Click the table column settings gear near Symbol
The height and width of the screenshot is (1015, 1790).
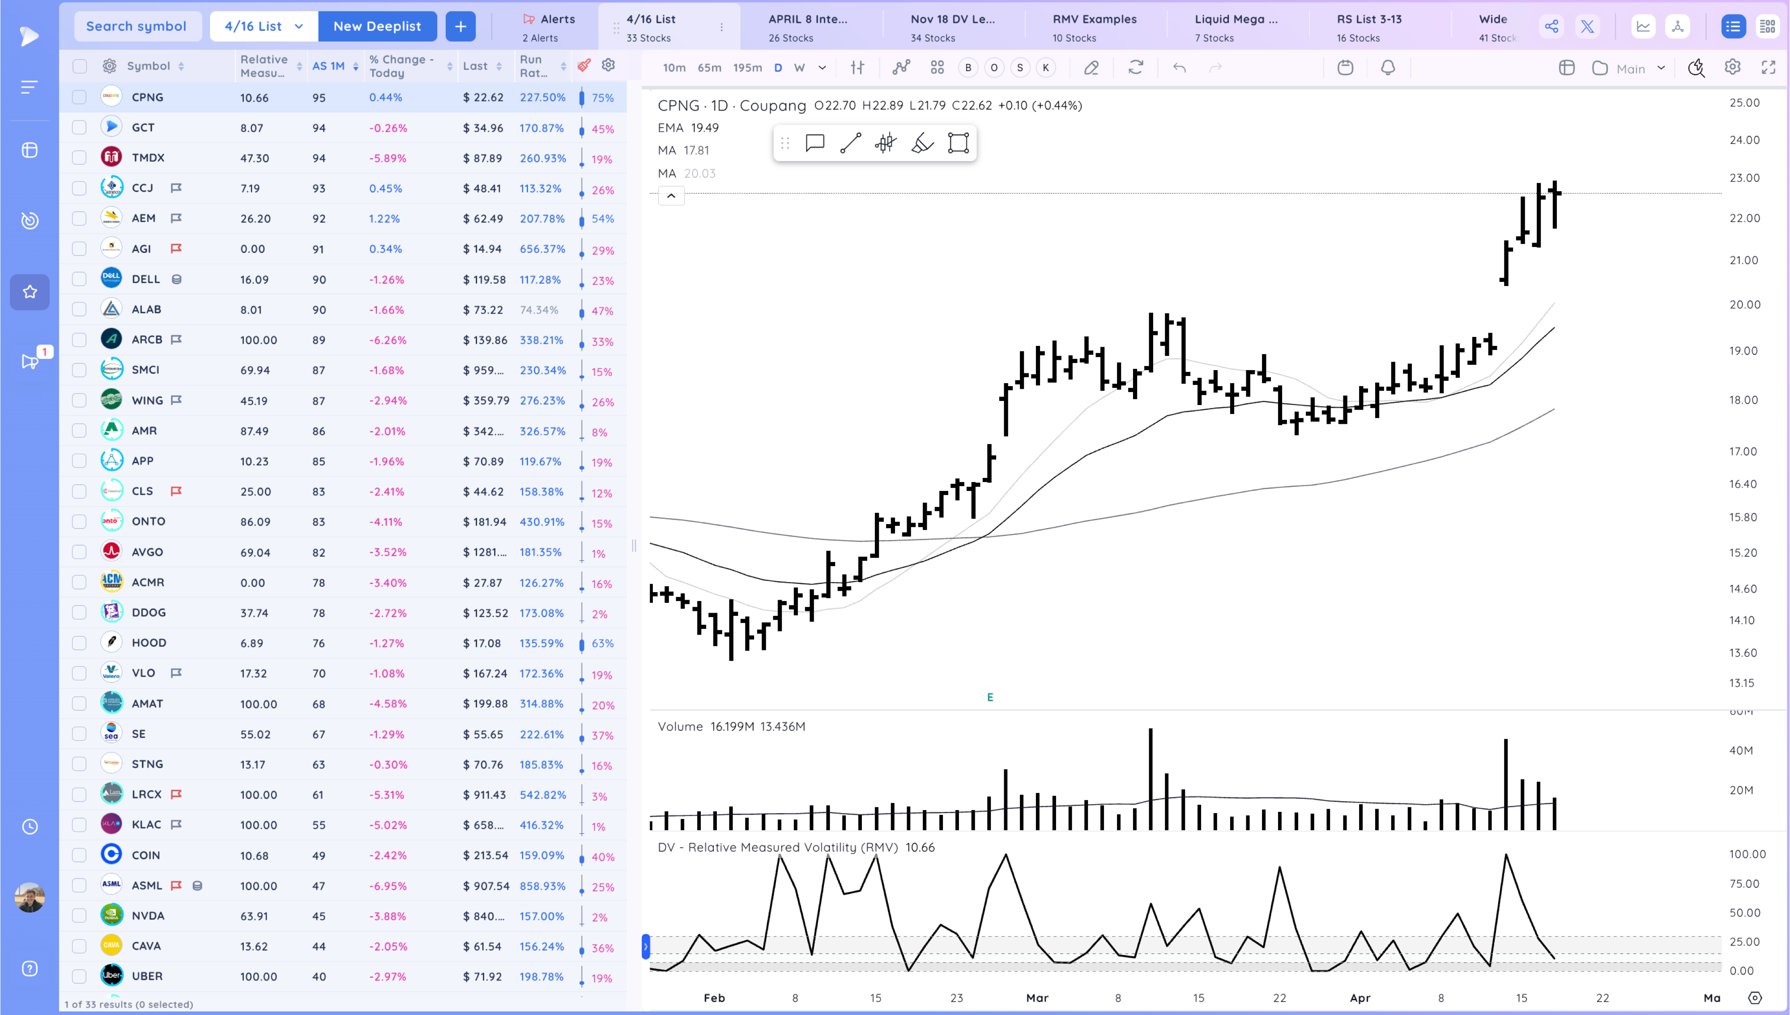coord(110,65)
